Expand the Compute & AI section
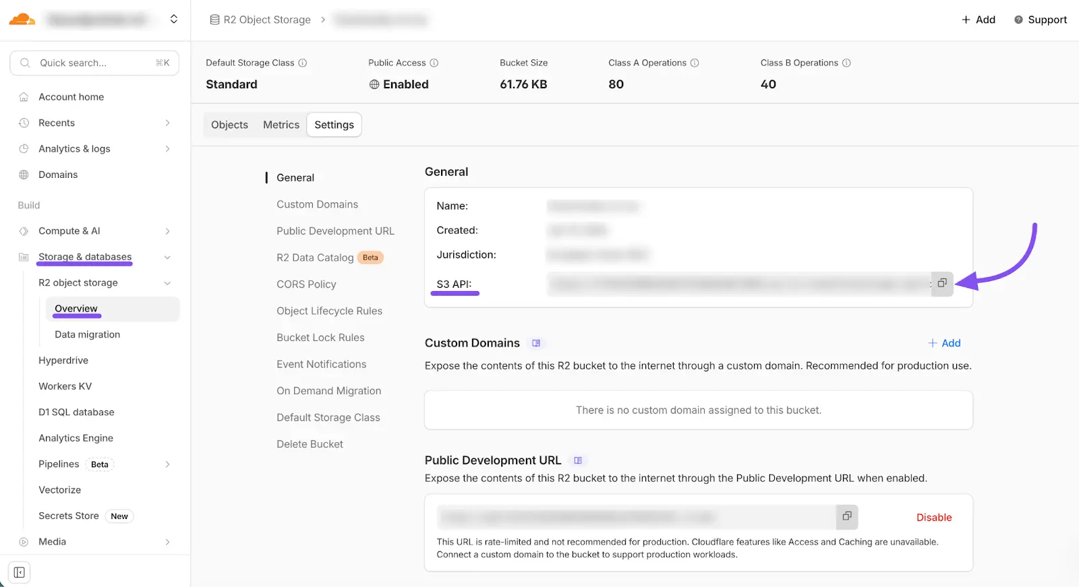The width and height of the screenshot is (1079, 587). [167, 231]
